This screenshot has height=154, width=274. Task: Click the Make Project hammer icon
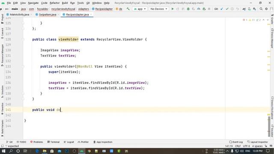[x=128, y=9]
